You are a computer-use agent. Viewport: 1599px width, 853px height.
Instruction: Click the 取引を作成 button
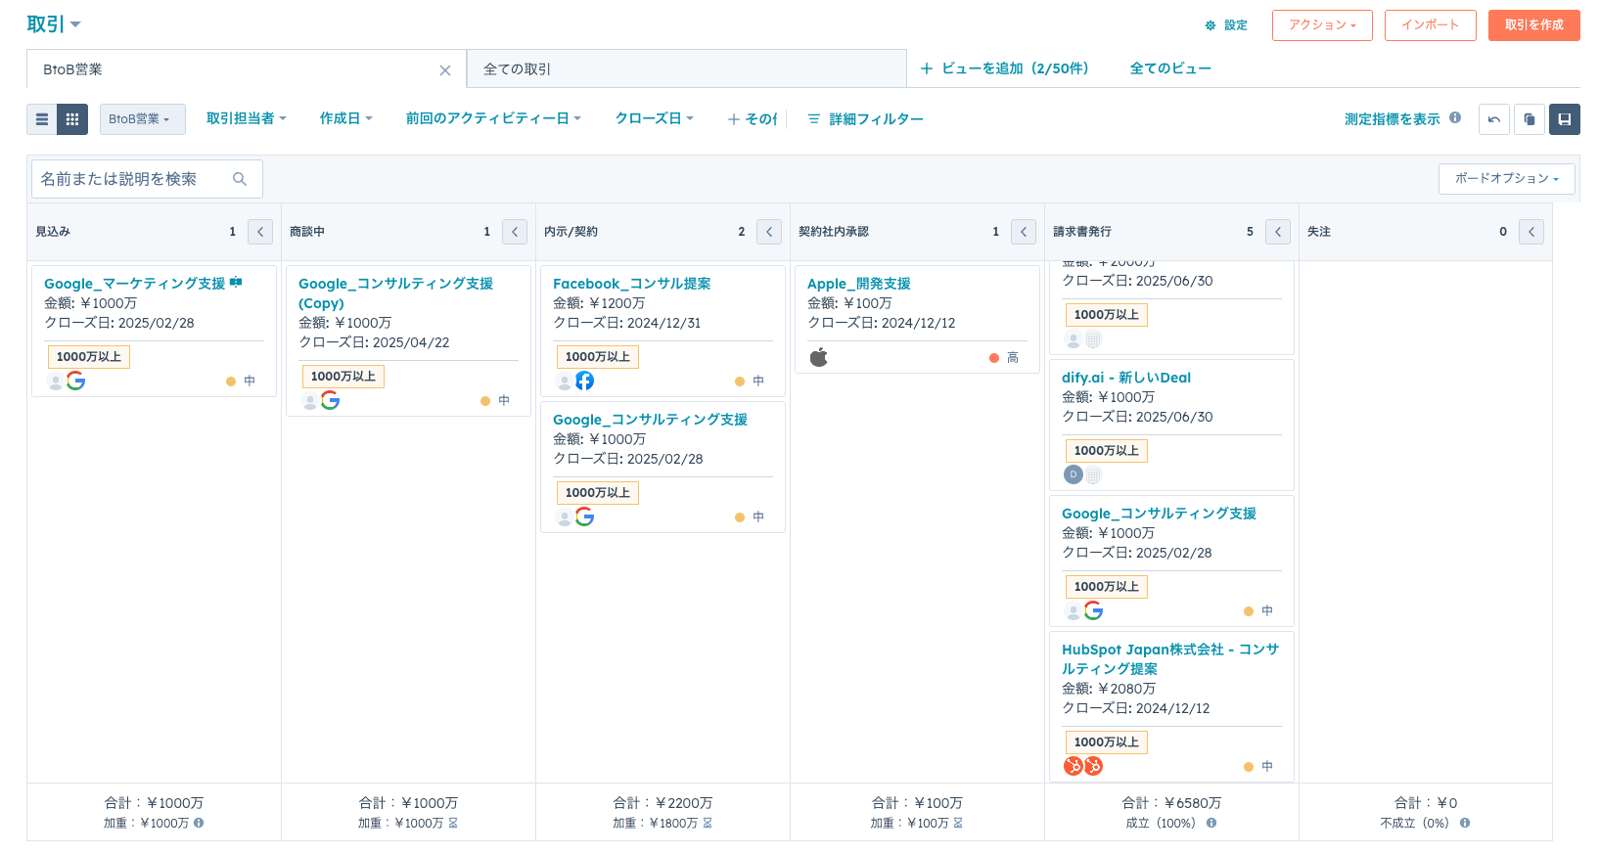point(1533,25)
